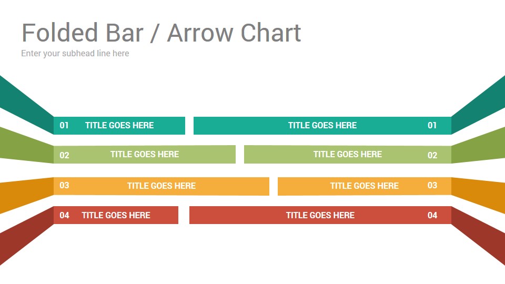Click the dark red folded arrow at left

click(27, 235)
